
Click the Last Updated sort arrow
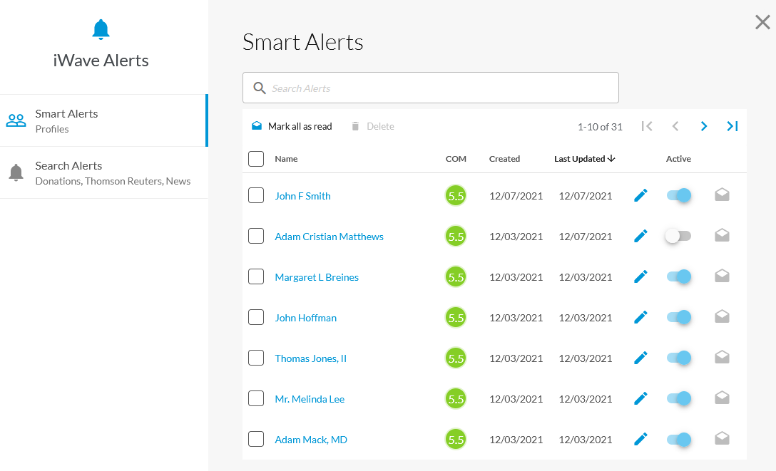click(x=611, y=159)
